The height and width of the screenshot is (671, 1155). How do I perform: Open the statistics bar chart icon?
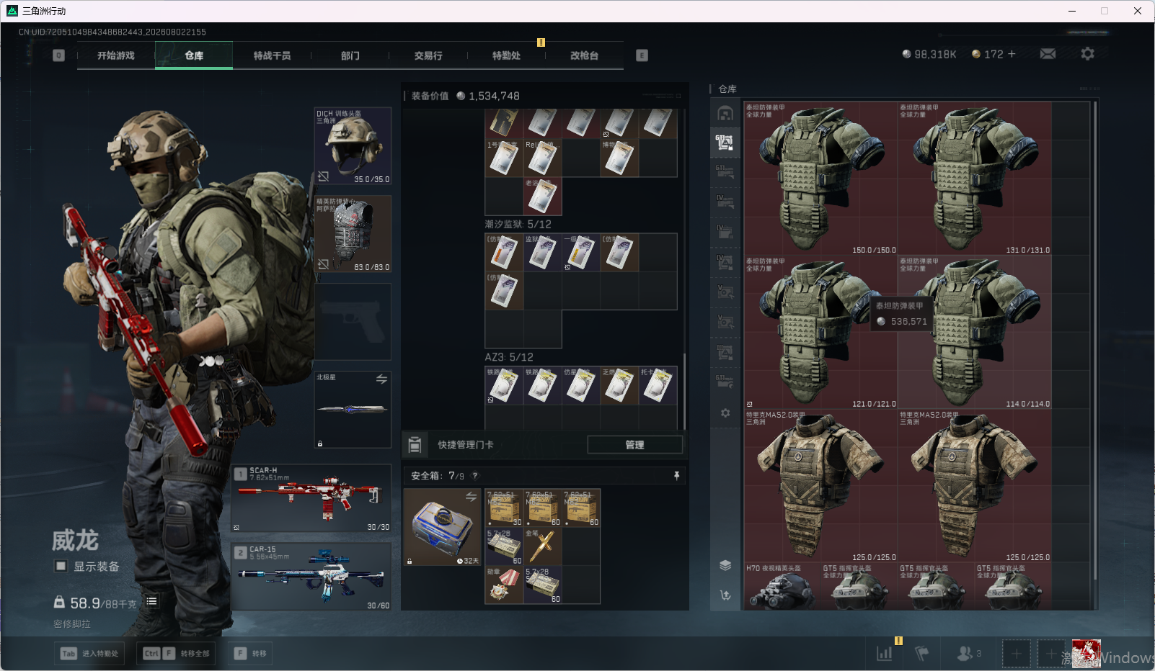[x=884, y=654]
